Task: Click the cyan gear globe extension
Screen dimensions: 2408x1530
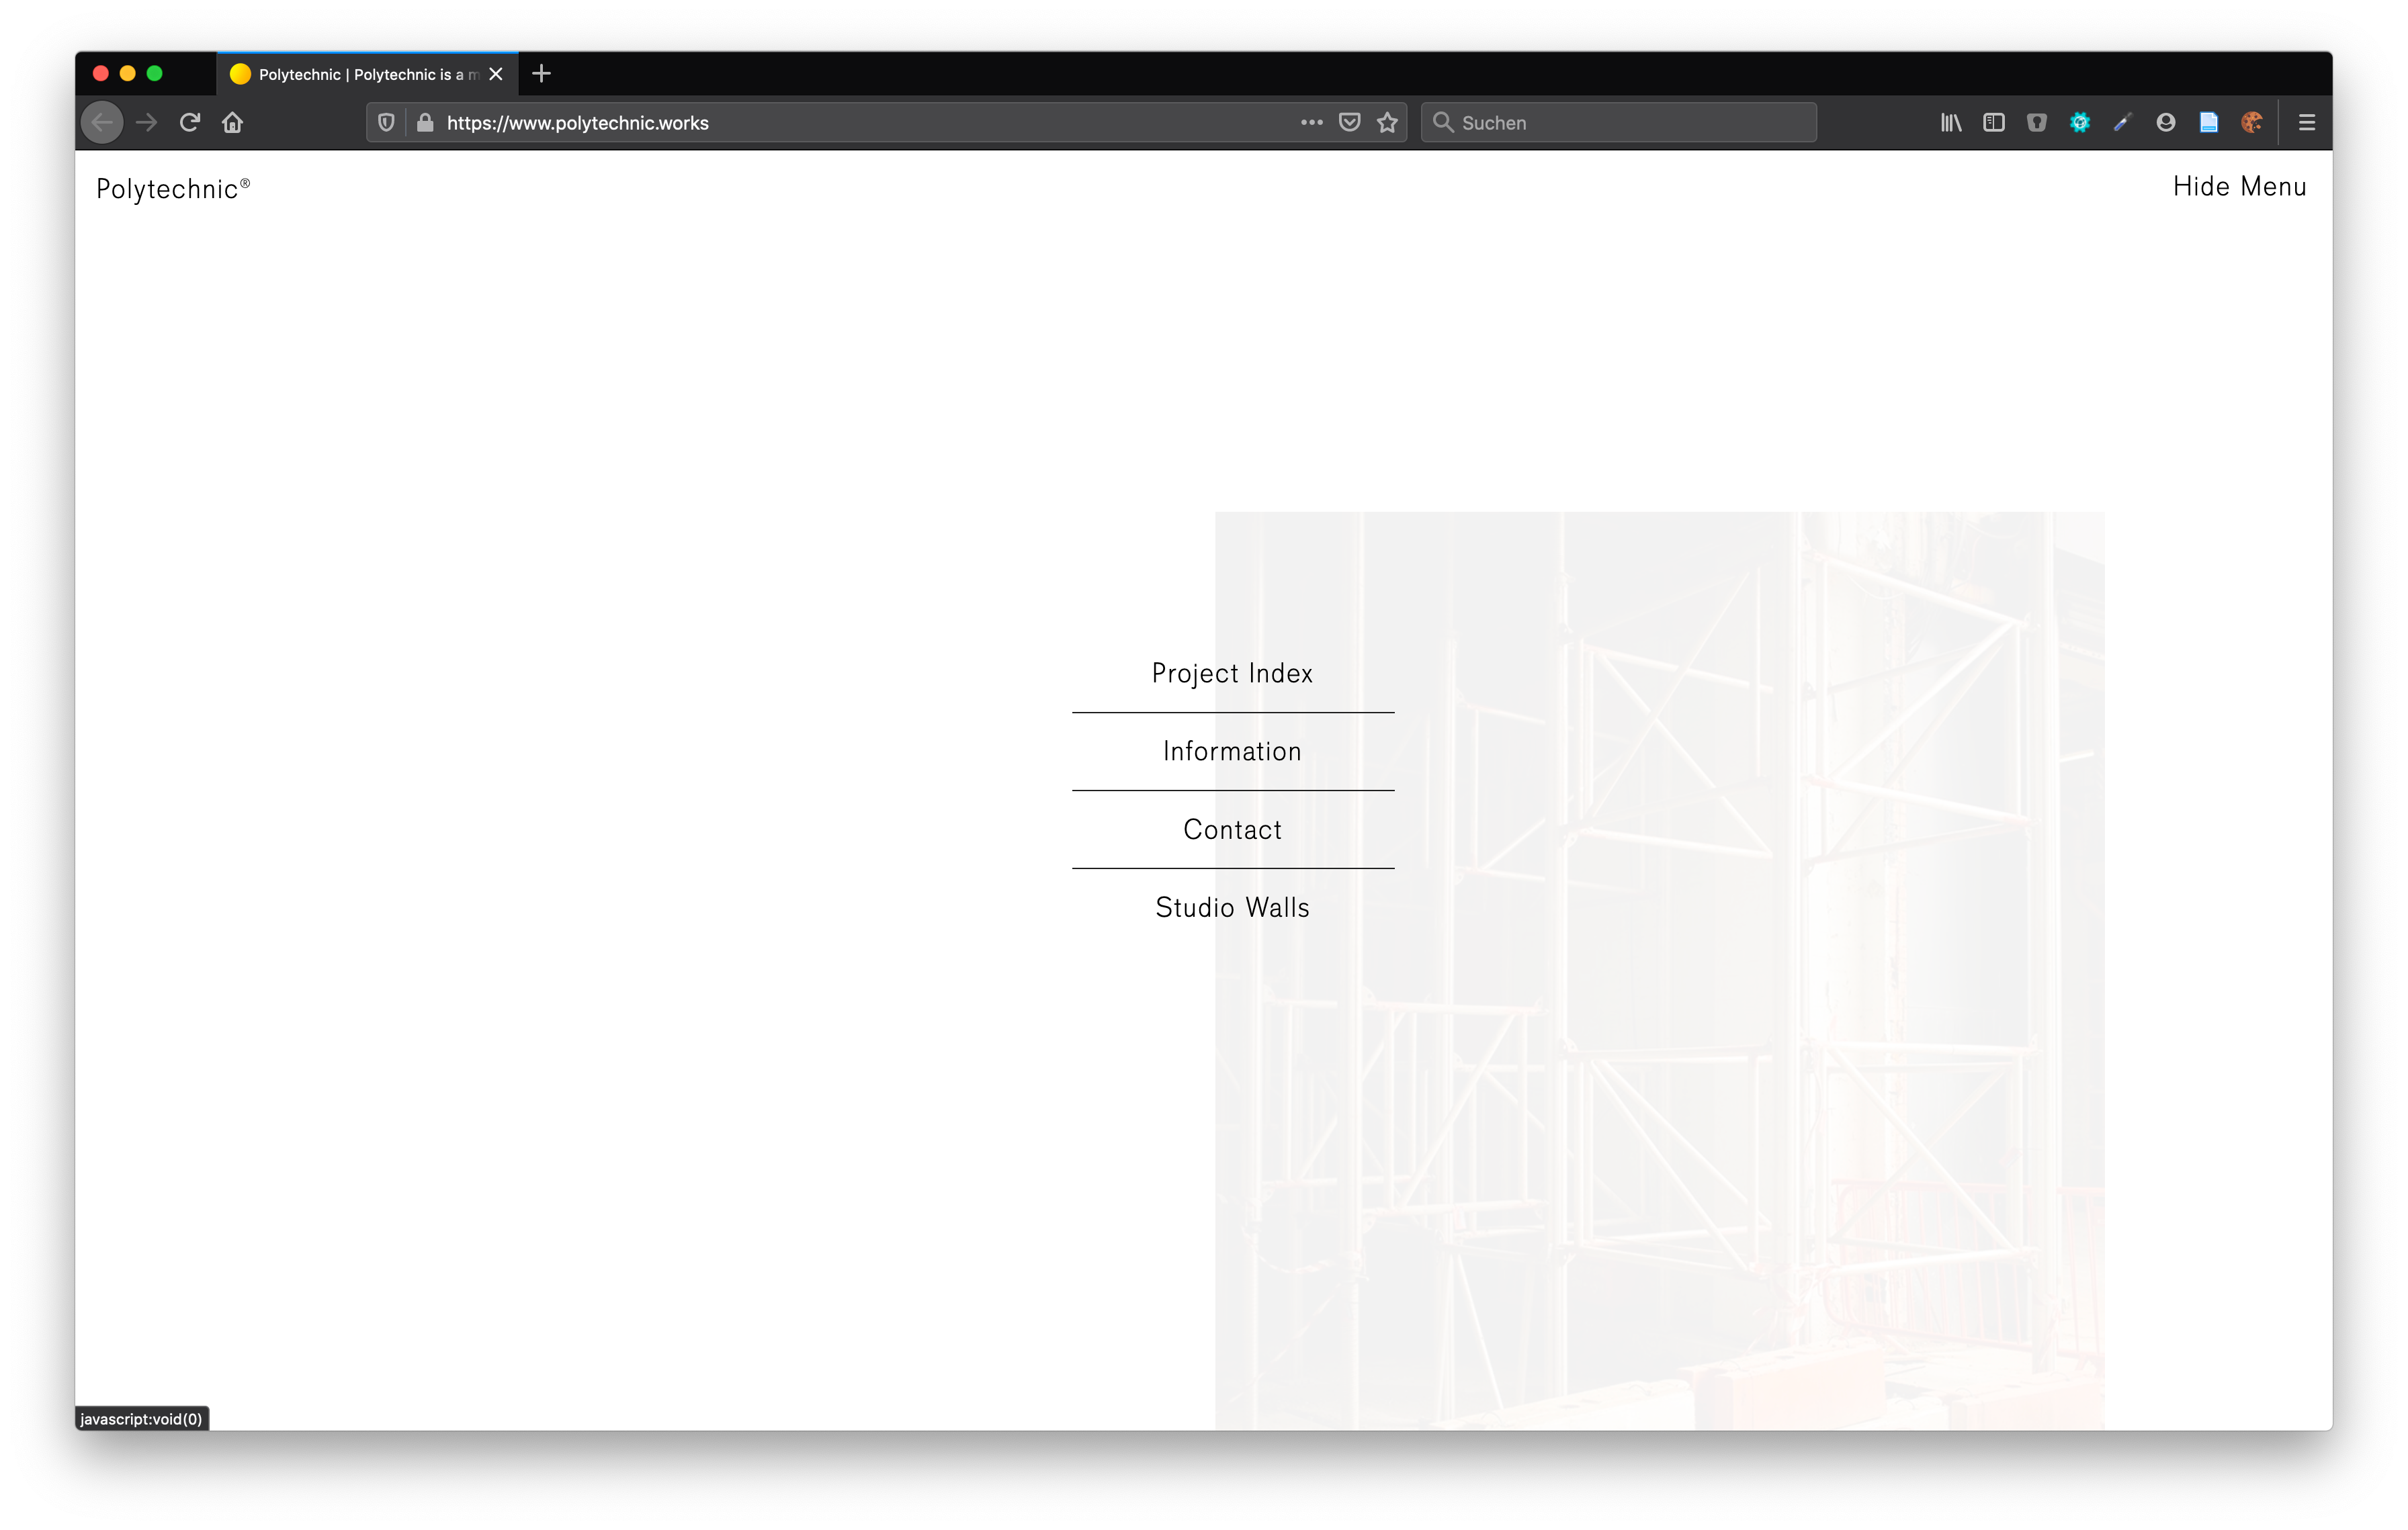Action: click(2079, 123)
